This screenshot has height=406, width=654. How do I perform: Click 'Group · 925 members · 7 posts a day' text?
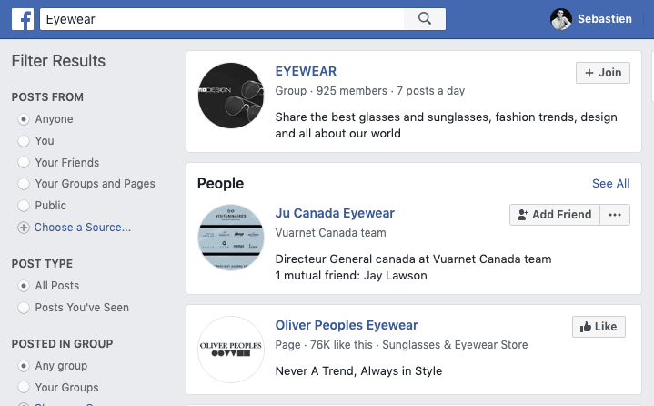(x=370, y=91)
